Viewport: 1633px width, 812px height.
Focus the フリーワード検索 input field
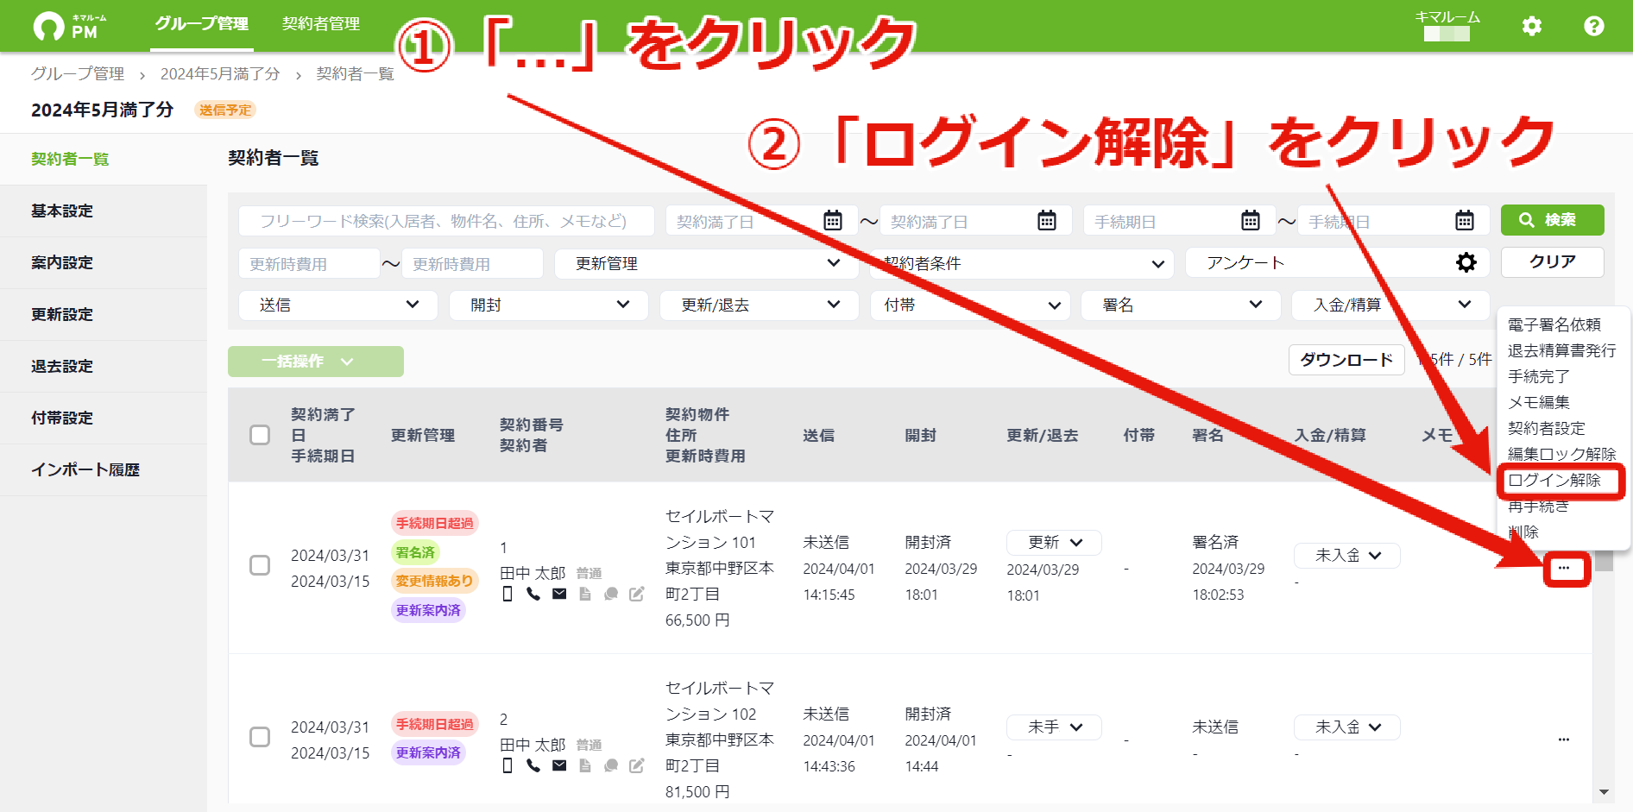point(446,221)
